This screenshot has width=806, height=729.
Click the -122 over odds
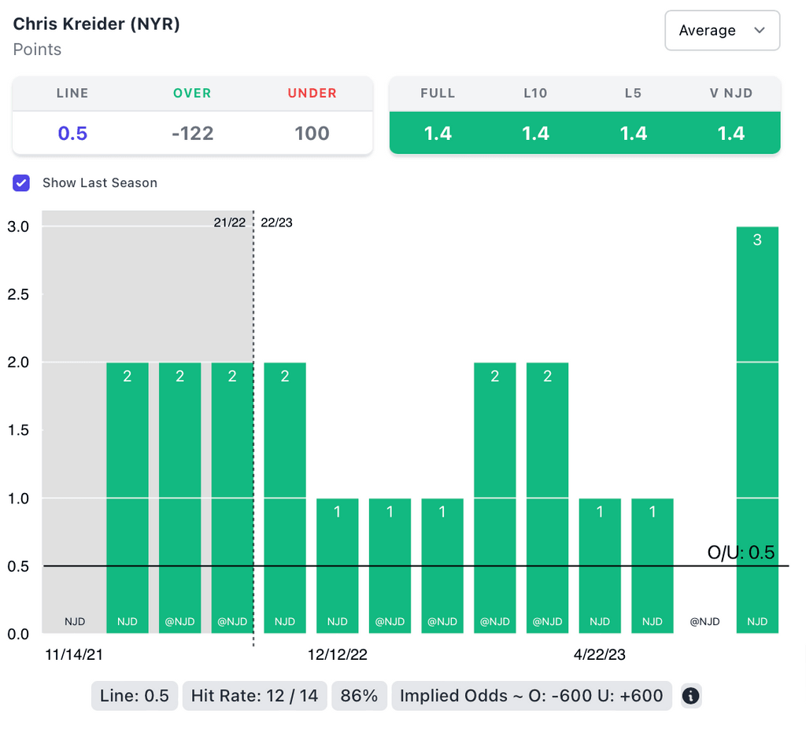[x=192, y=133]
